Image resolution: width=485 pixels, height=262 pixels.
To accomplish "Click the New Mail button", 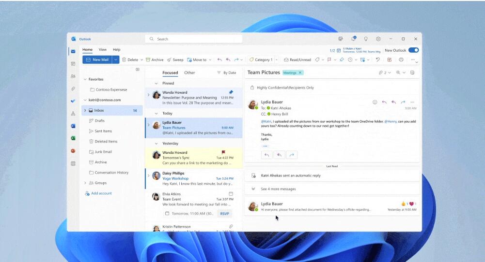I will click(x=97, y=59).
